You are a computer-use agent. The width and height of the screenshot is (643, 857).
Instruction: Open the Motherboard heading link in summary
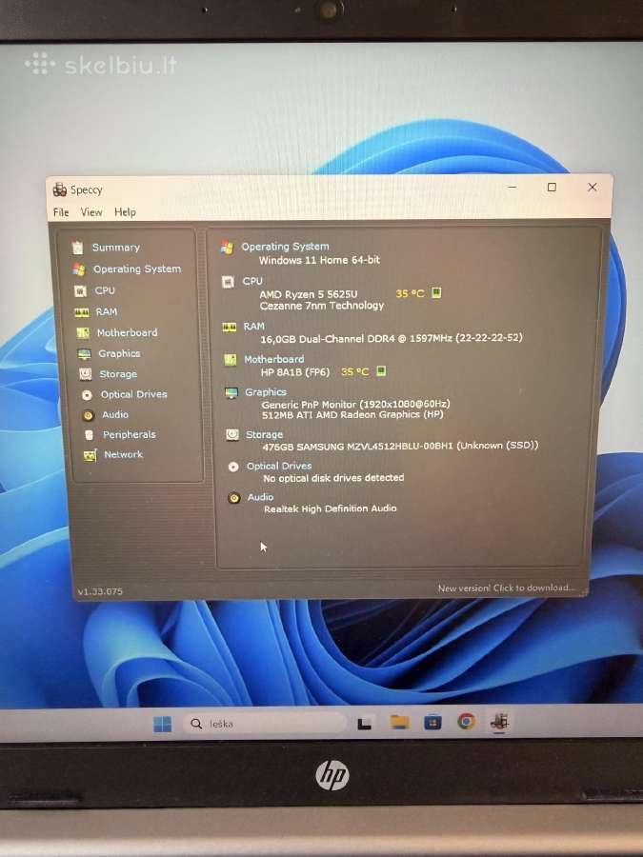point(274,359)
